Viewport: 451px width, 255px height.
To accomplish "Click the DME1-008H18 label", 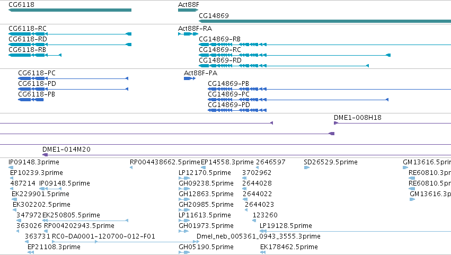I will coord(358,117).
